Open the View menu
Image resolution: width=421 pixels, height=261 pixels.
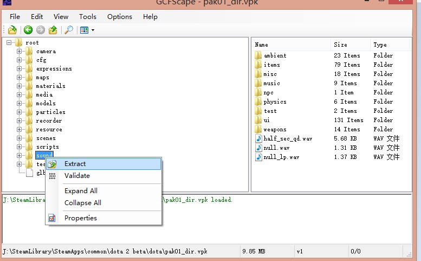(x=61, y=17)
